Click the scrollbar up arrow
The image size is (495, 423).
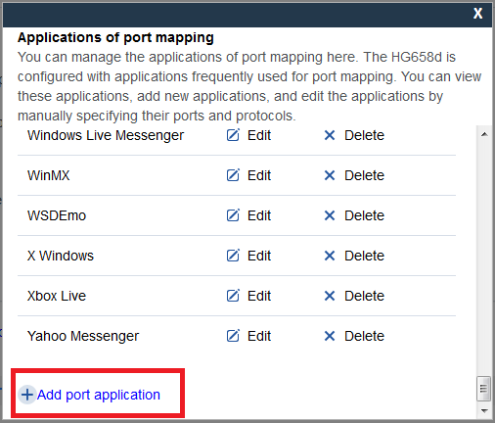click(x=484, y=134)
